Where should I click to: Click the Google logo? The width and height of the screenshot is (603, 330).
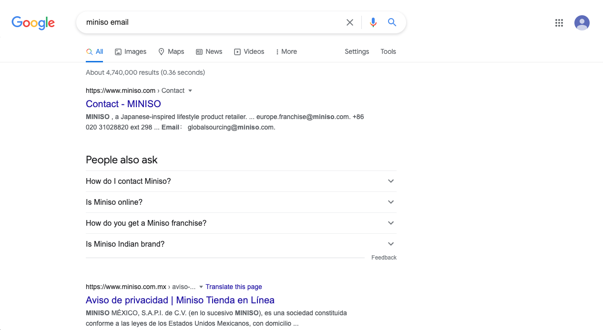[x=33, y=22]
